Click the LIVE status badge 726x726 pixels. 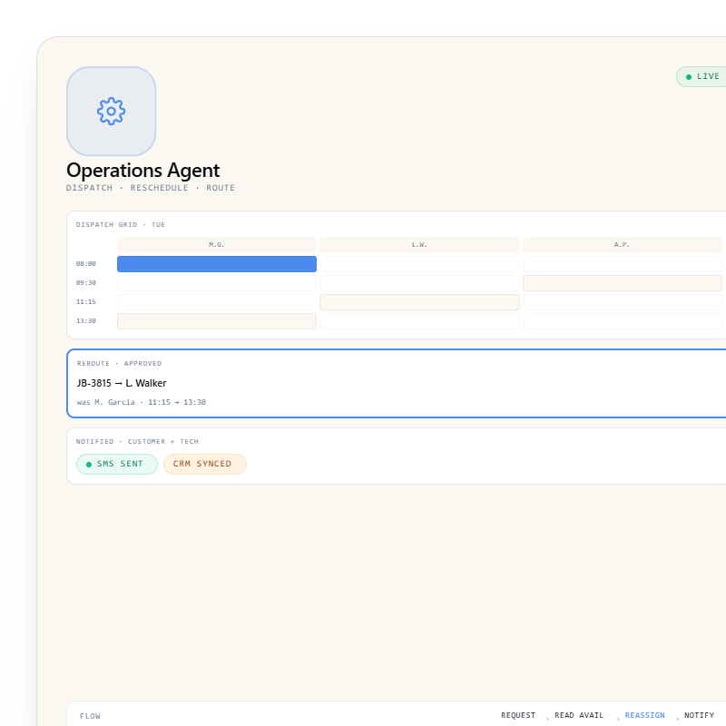click(701, 76)
